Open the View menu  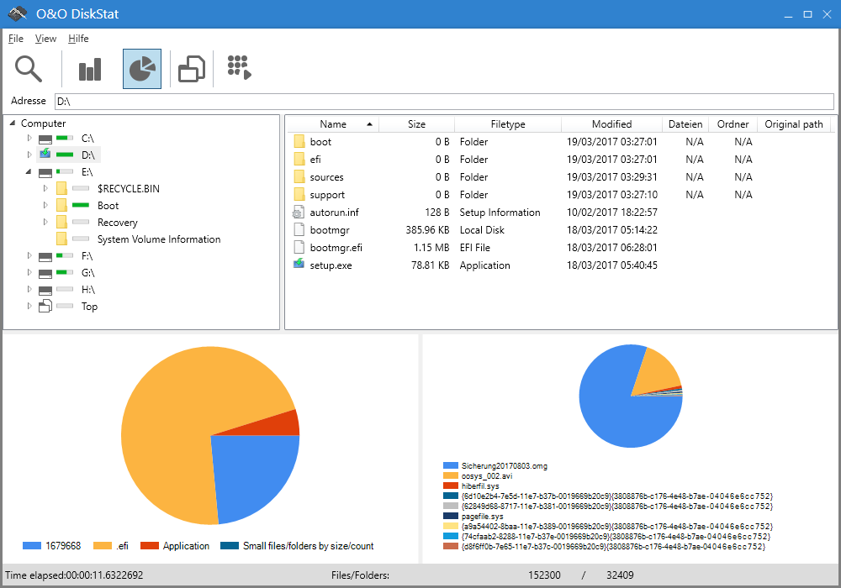pyautogui.click(x=45, y=39)
